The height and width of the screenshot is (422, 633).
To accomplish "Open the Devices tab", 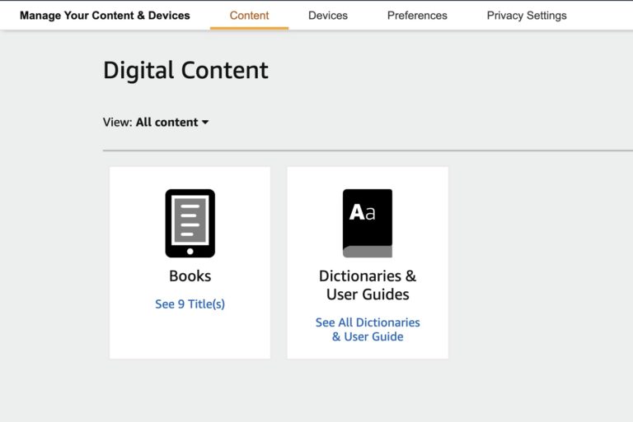I will pos(327,16).
